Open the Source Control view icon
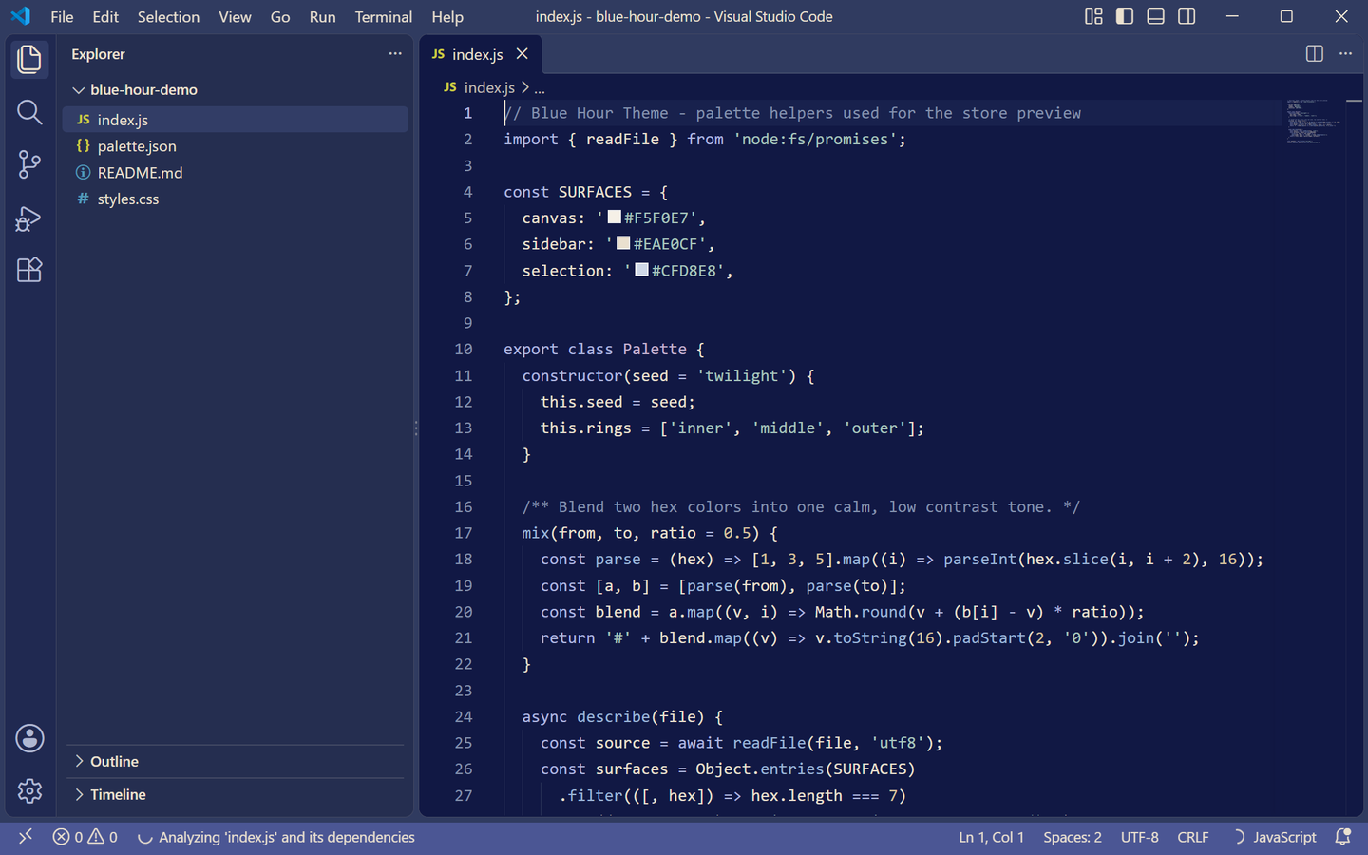The image size is (1368, 855). 29,164
